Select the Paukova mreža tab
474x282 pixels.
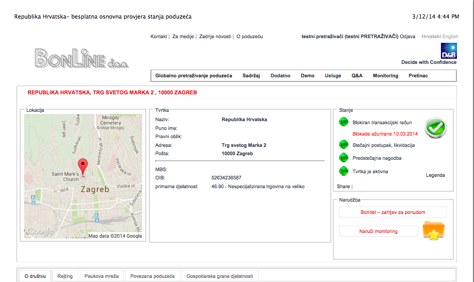101,276
